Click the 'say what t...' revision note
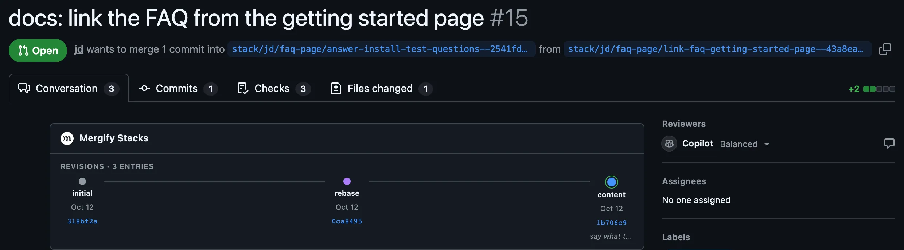The height and width of the screenshot is (250, 904). (x=610, y=236)
